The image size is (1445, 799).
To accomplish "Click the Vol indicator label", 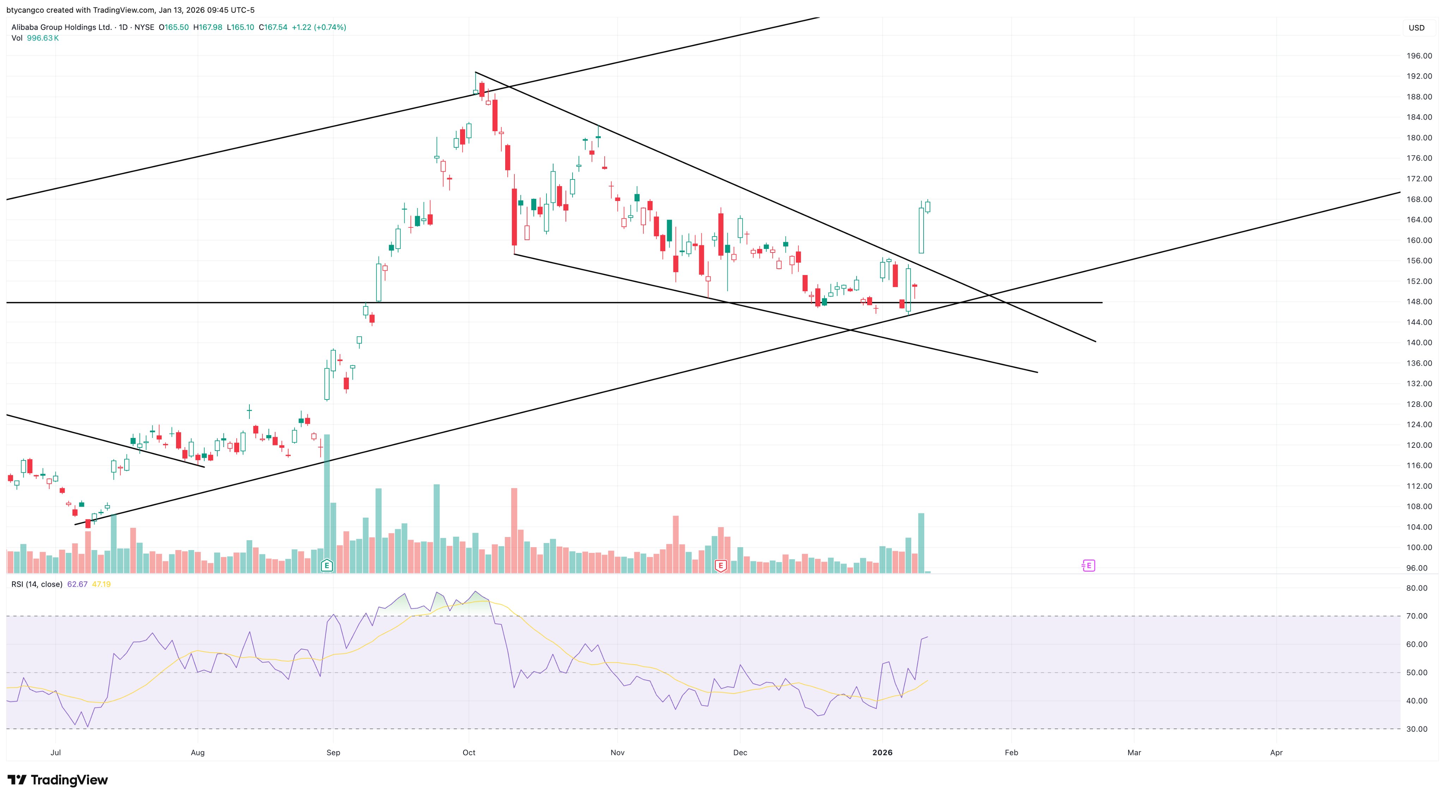I will 17,38.
